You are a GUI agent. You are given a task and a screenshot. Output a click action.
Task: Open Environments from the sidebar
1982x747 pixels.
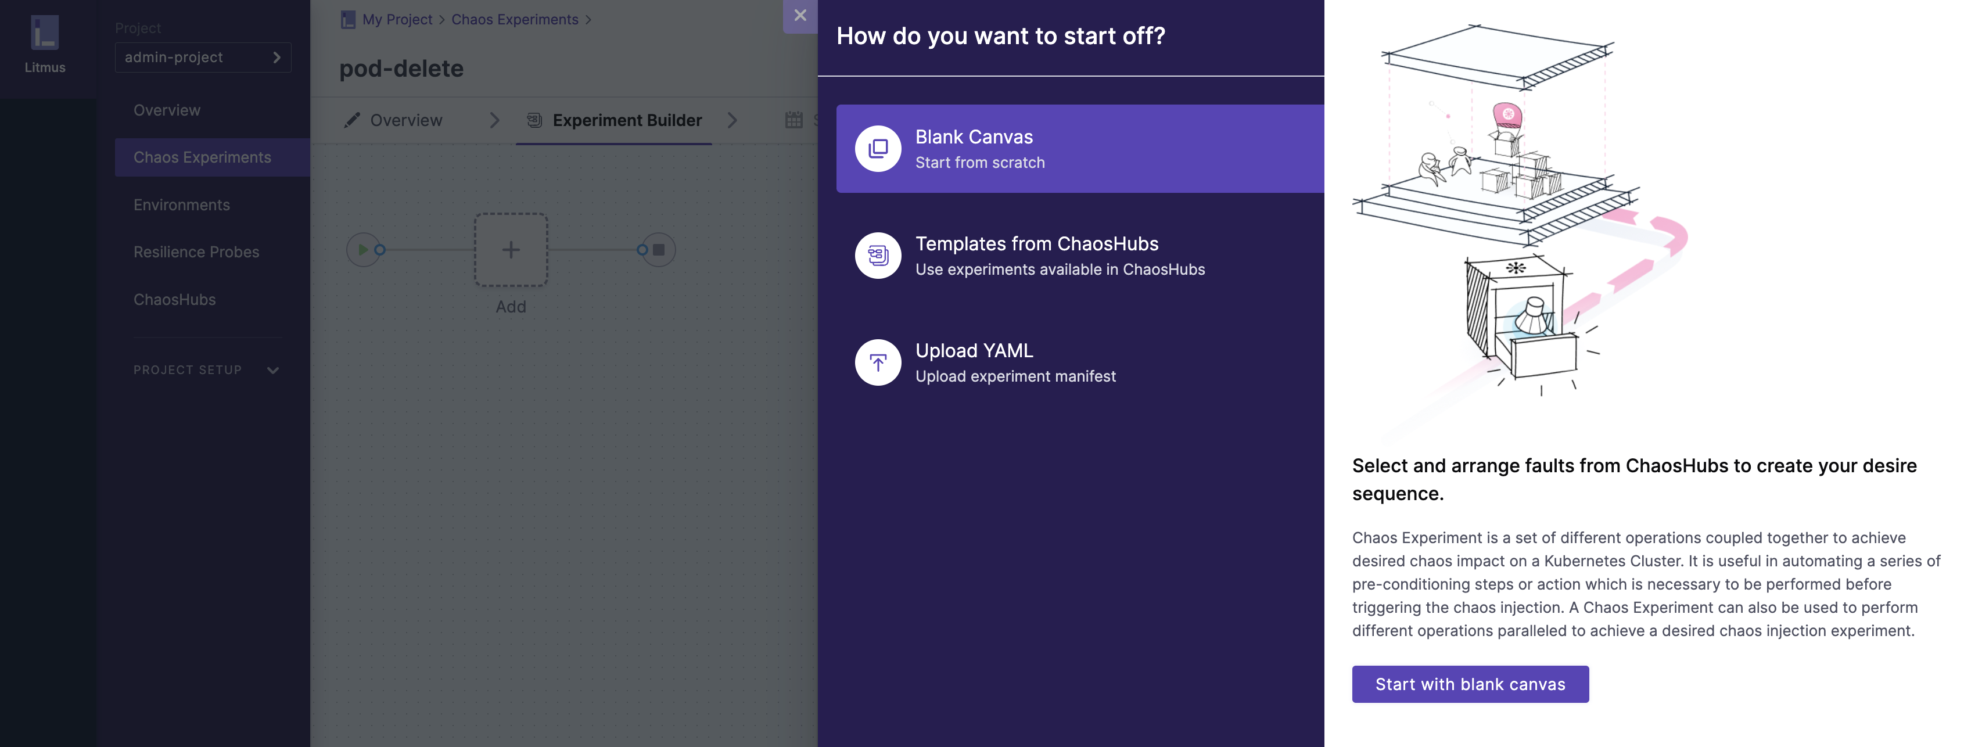point(182,206)
